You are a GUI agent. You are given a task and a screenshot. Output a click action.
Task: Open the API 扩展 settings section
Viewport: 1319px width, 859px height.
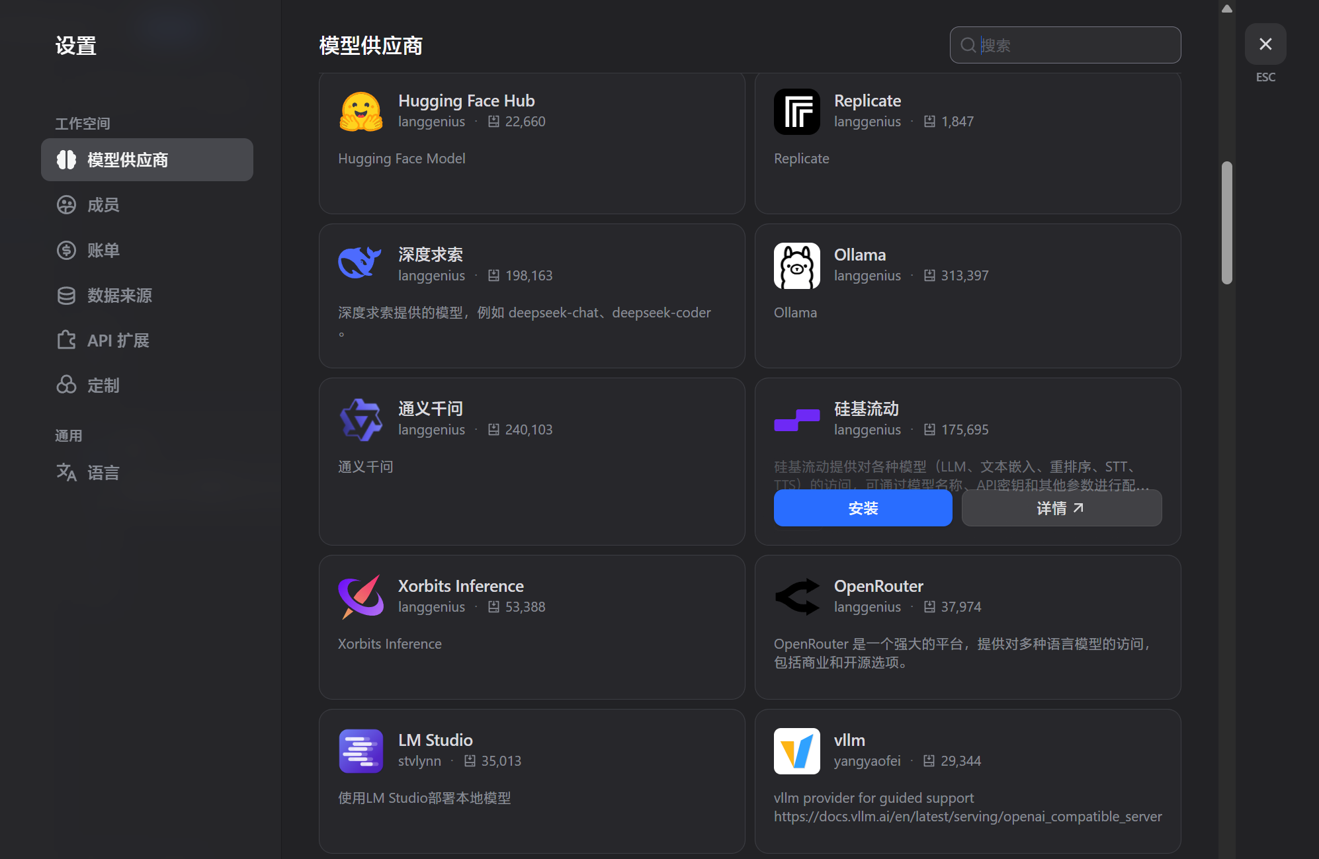pos(118,341)
